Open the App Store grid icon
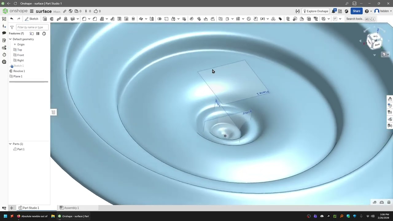Viewport: 393px width, 221px height. tap(340, 11)
